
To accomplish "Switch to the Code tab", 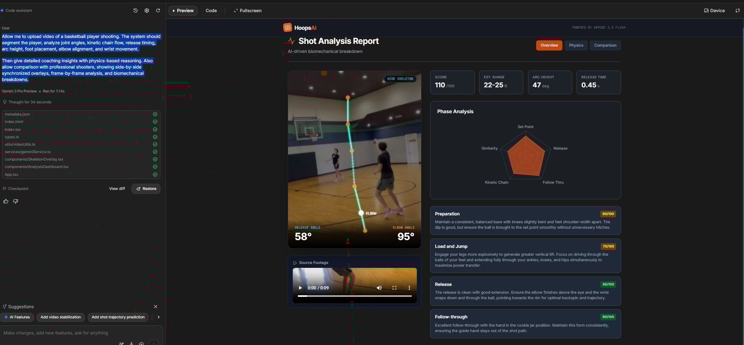I will click(x=211, y=11).
